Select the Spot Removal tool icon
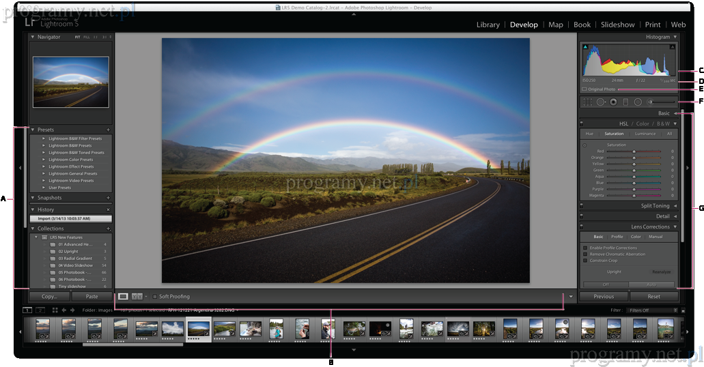The width and height of the screenshot is (704, 367). (601, 102)
